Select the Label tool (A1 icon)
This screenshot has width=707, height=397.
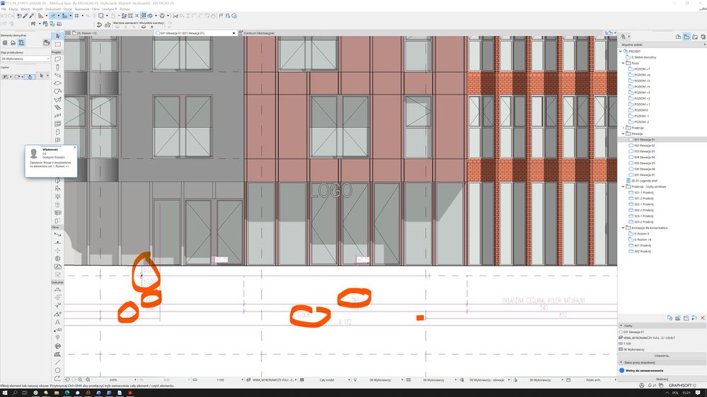pos(57,330)
